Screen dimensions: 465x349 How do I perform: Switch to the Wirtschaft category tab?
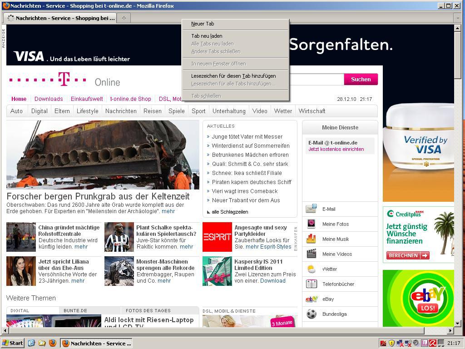click(312, 111)
